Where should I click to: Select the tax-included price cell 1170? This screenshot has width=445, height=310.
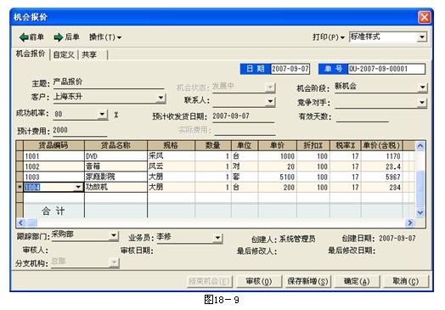click(381, 156)
